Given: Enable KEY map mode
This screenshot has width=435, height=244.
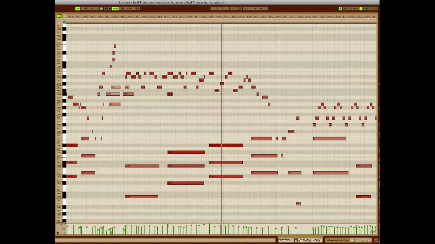Looking at the screenshot, I should click(x=346, y=8).
